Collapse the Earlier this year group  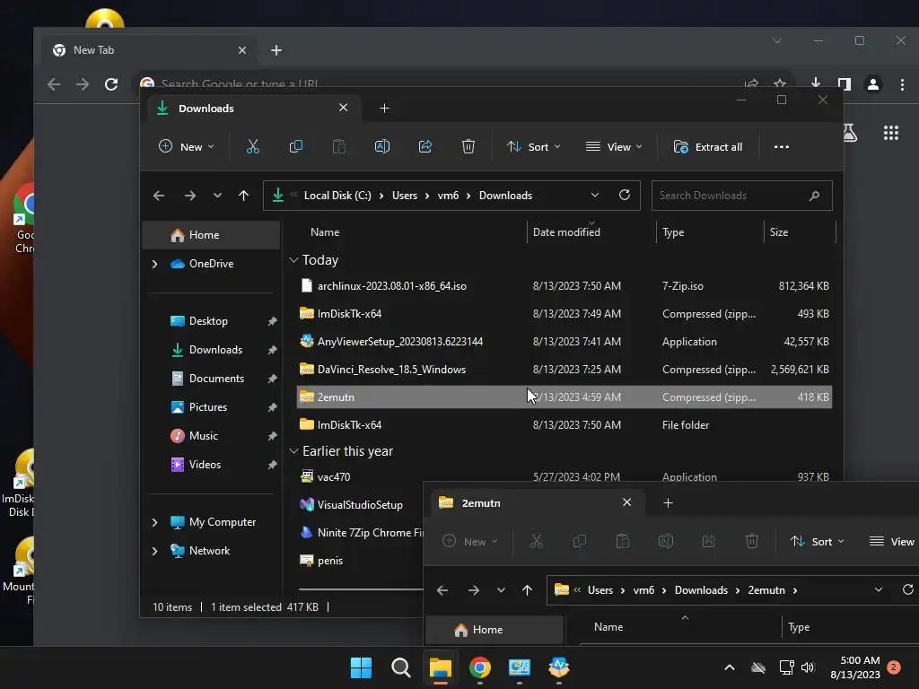[293, 450]
